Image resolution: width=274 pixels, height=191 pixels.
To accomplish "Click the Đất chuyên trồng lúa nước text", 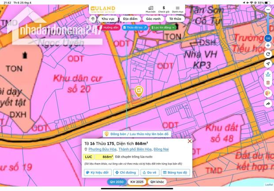I will point(134,157).
